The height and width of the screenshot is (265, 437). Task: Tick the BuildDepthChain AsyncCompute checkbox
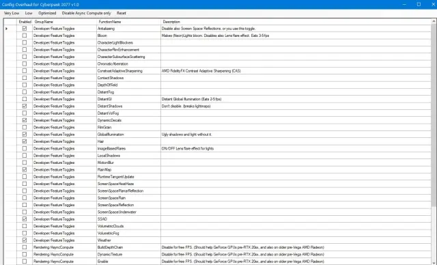point(25,247)
